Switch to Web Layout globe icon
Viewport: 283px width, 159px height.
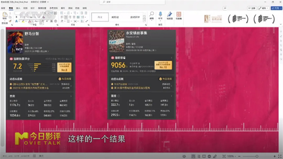click(209, 156)
